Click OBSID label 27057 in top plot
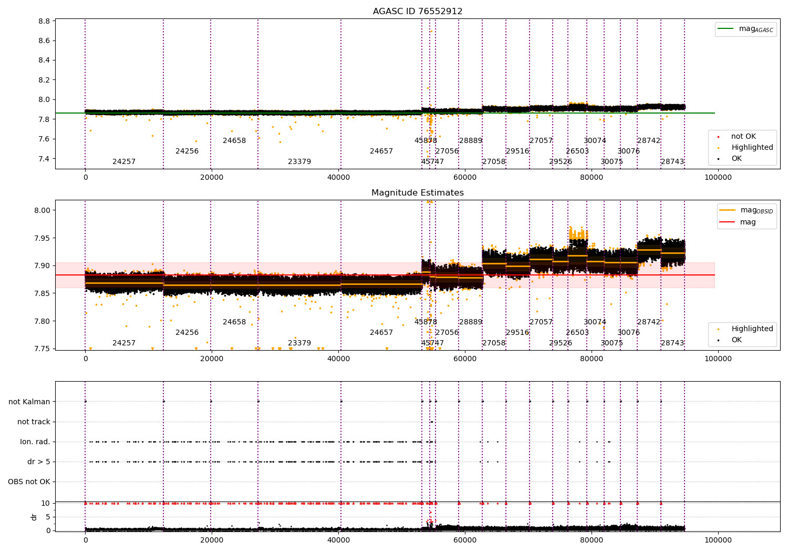The width and height of the screenshot is (788, 552). pos(541,141)
